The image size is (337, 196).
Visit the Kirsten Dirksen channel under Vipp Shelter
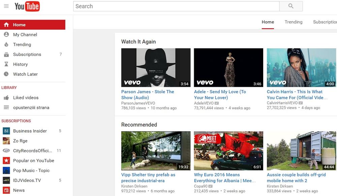134,186
